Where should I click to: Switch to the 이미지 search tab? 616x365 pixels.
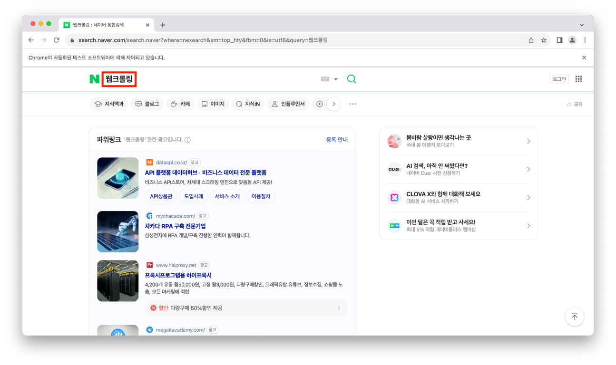[213, 104]
